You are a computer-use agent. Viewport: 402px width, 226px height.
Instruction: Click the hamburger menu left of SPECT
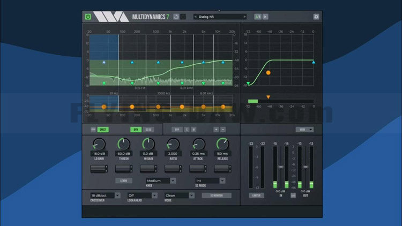[93, 130]
